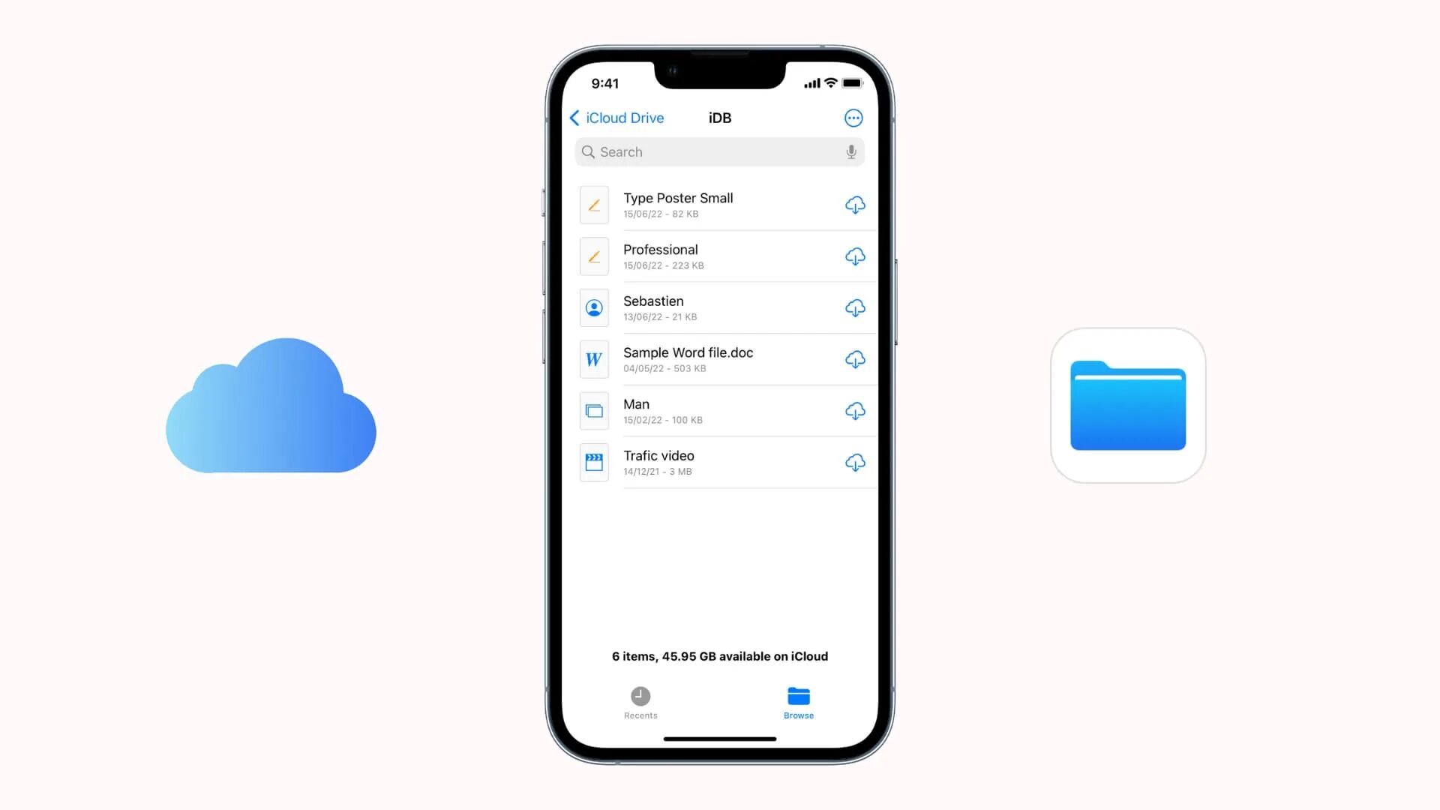Open the Recents tab at bottom
1440x810 pixels.
tap(641, 702)
